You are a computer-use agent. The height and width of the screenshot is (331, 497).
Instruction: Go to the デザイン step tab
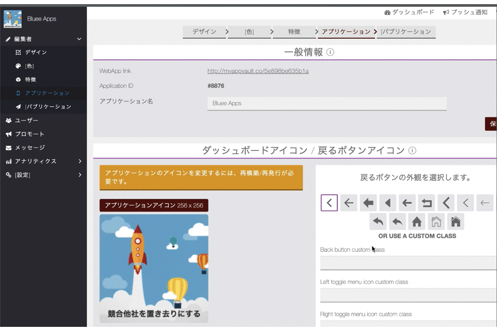click(204, 32)
